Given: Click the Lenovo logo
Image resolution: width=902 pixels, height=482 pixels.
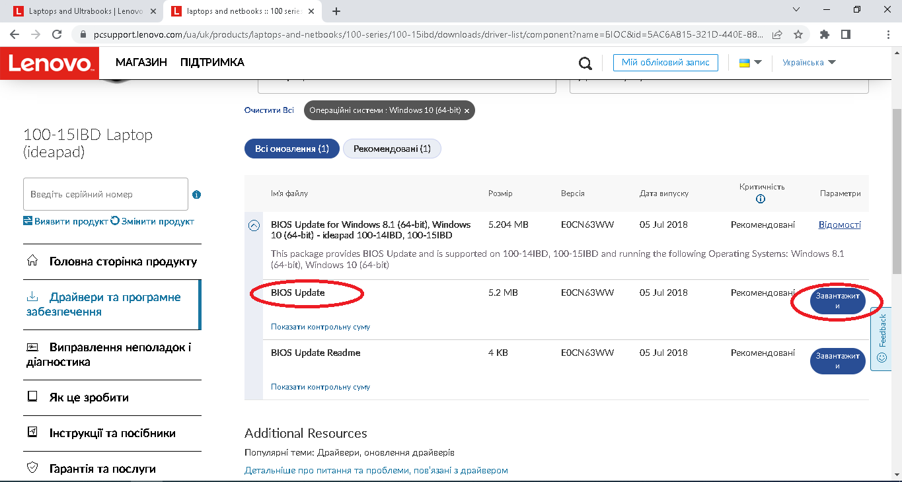Looking at the screenshot, I should pos(50,63).
